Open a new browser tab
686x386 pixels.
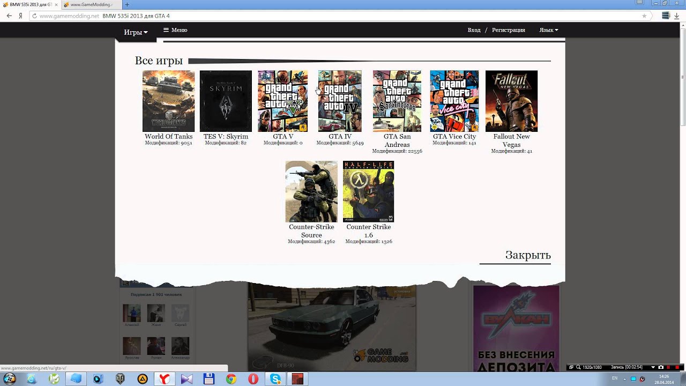pyautogui.click(x=127, y=4)
